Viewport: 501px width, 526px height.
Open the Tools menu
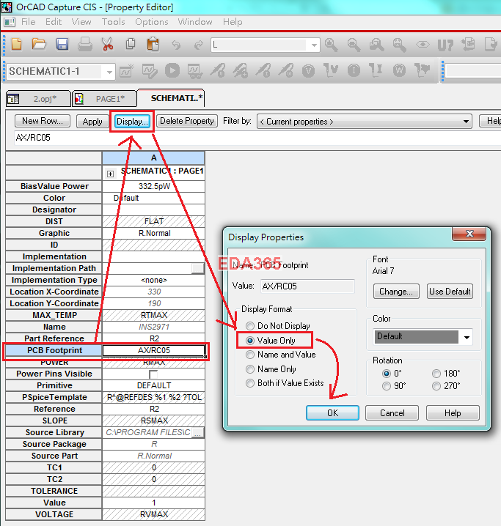[114, 22]
